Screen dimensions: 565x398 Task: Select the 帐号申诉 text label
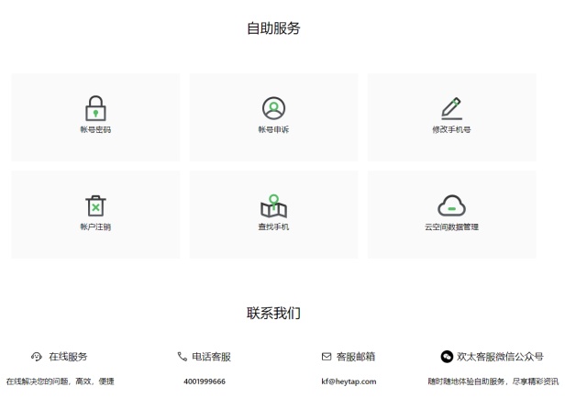click(x=273, y=130)
